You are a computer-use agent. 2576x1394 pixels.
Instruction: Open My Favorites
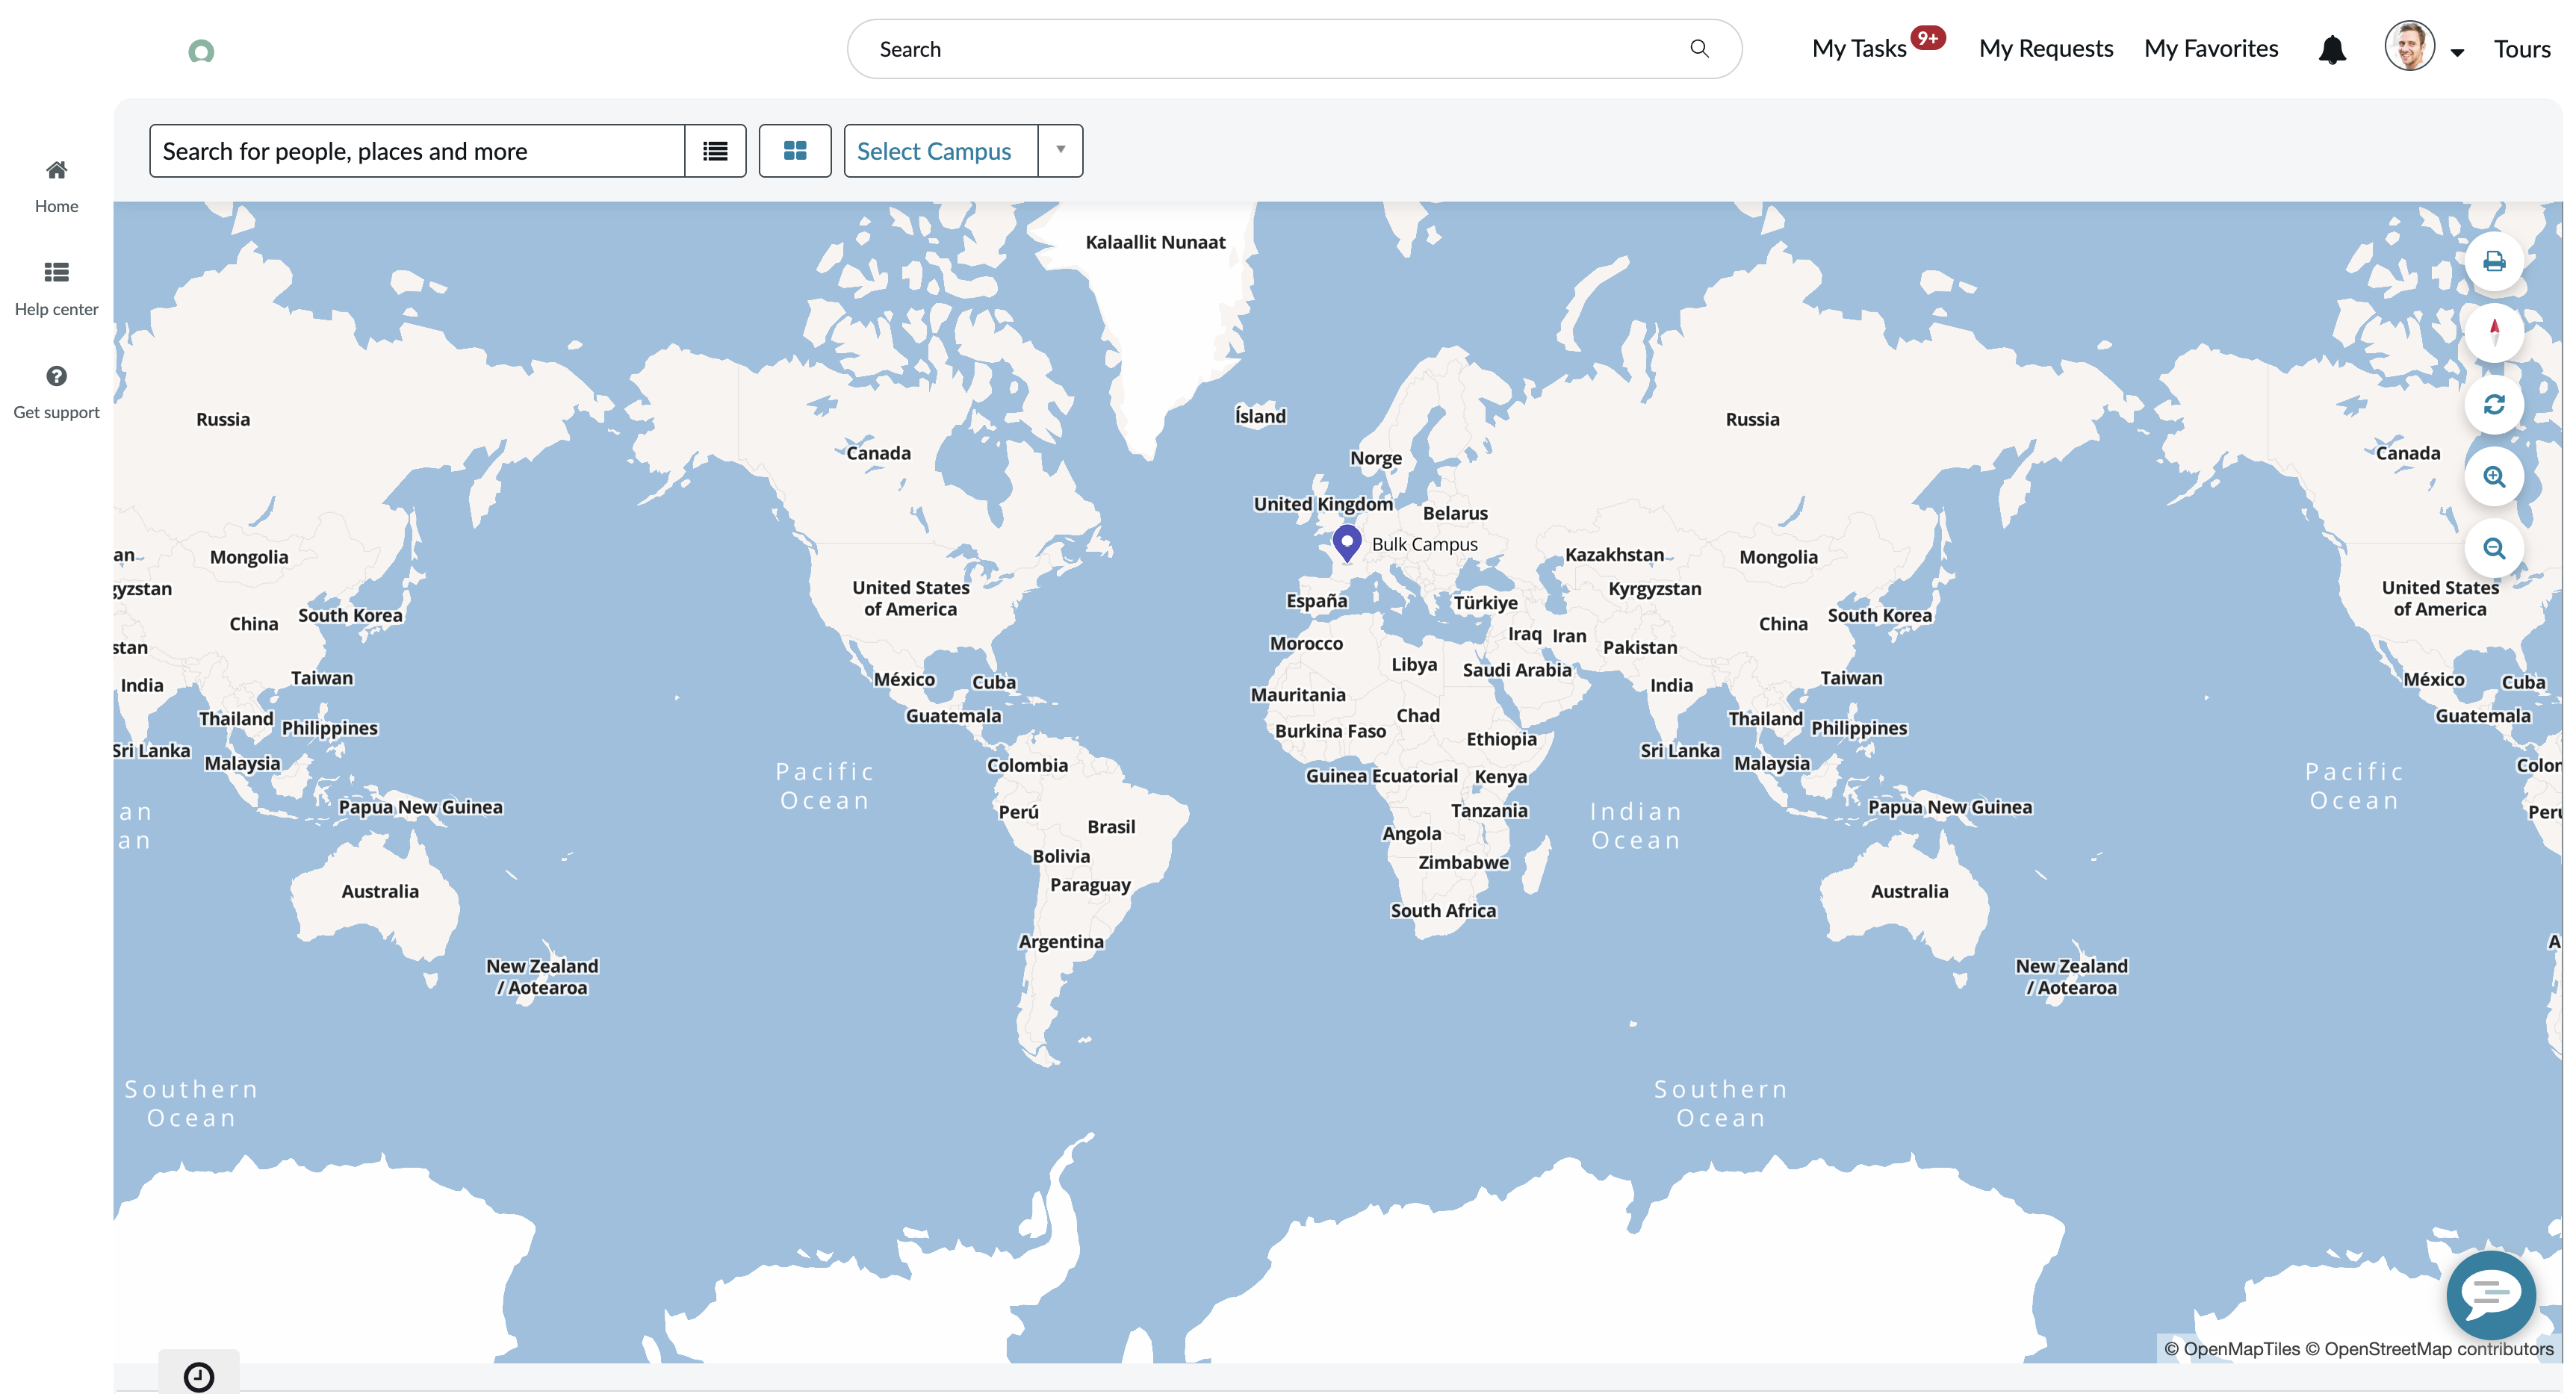(x=2211, y=48)
